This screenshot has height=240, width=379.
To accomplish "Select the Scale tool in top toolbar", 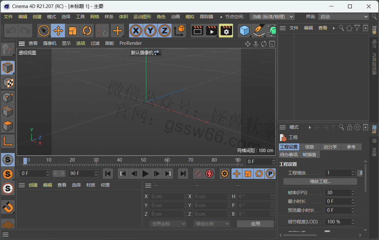I will 73,31.
